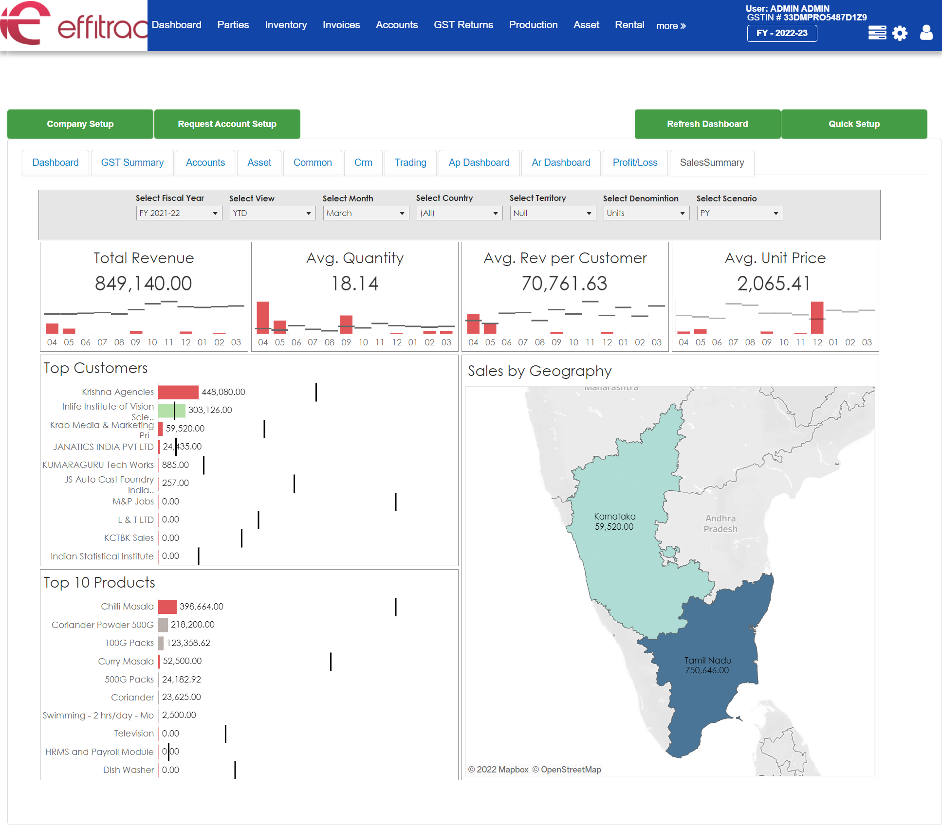Open the Select Fiscal Year dropdown
This screenshot has height=825, width=942.
click(179, 213)
